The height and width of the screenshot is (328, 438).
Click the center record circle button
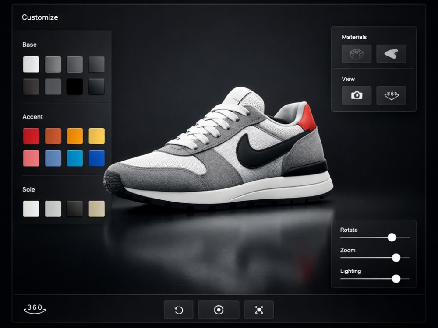coord(219,310)
